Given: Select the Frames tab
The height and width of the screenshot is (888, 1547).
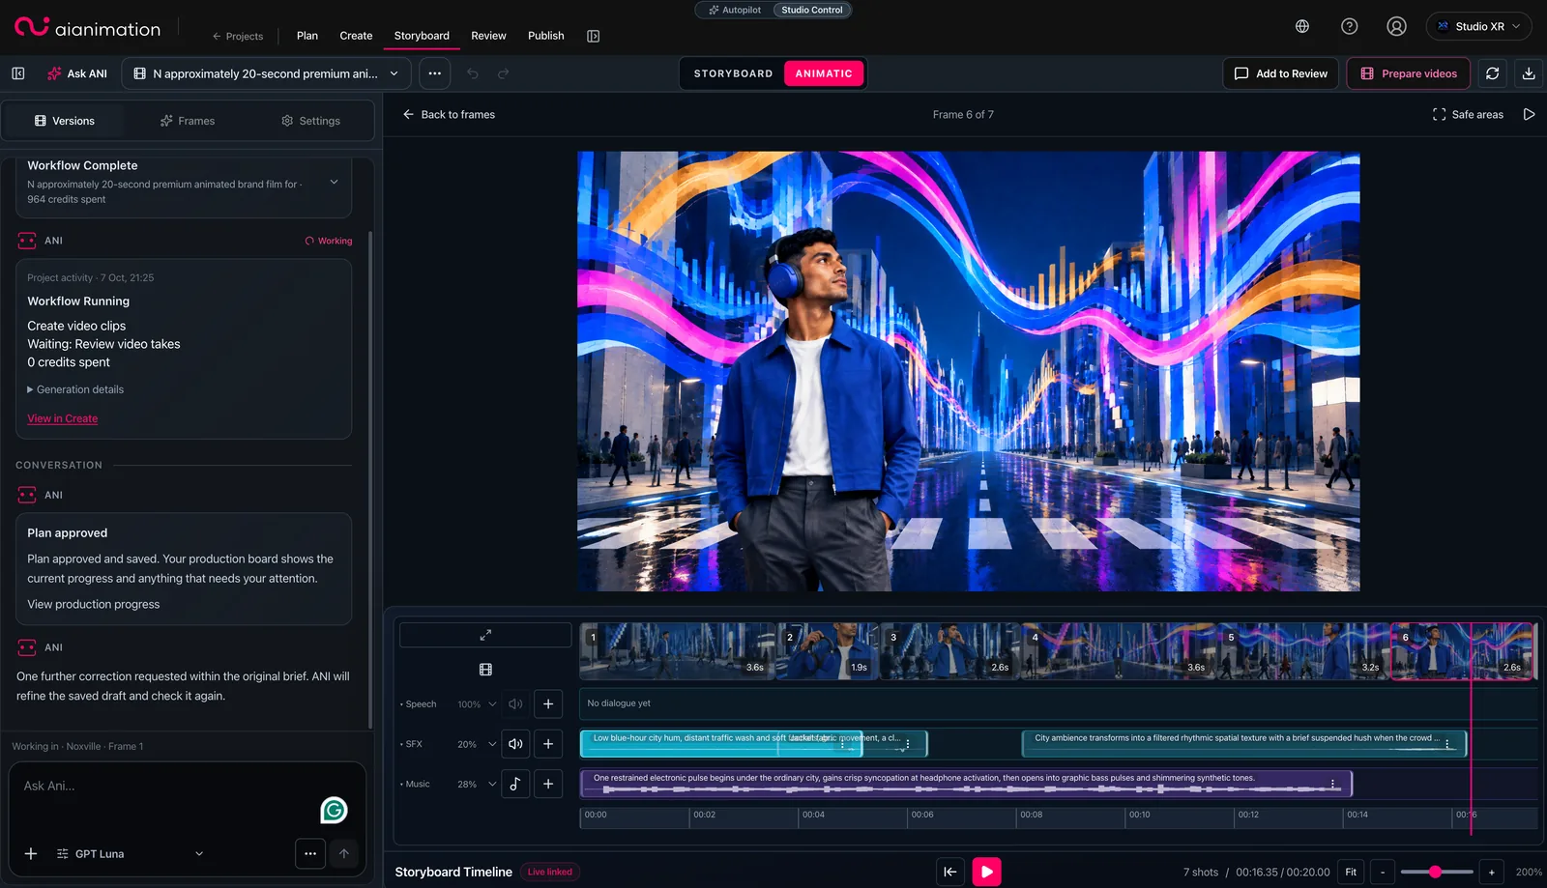Looking at the screenshot, I should (188, 121).
